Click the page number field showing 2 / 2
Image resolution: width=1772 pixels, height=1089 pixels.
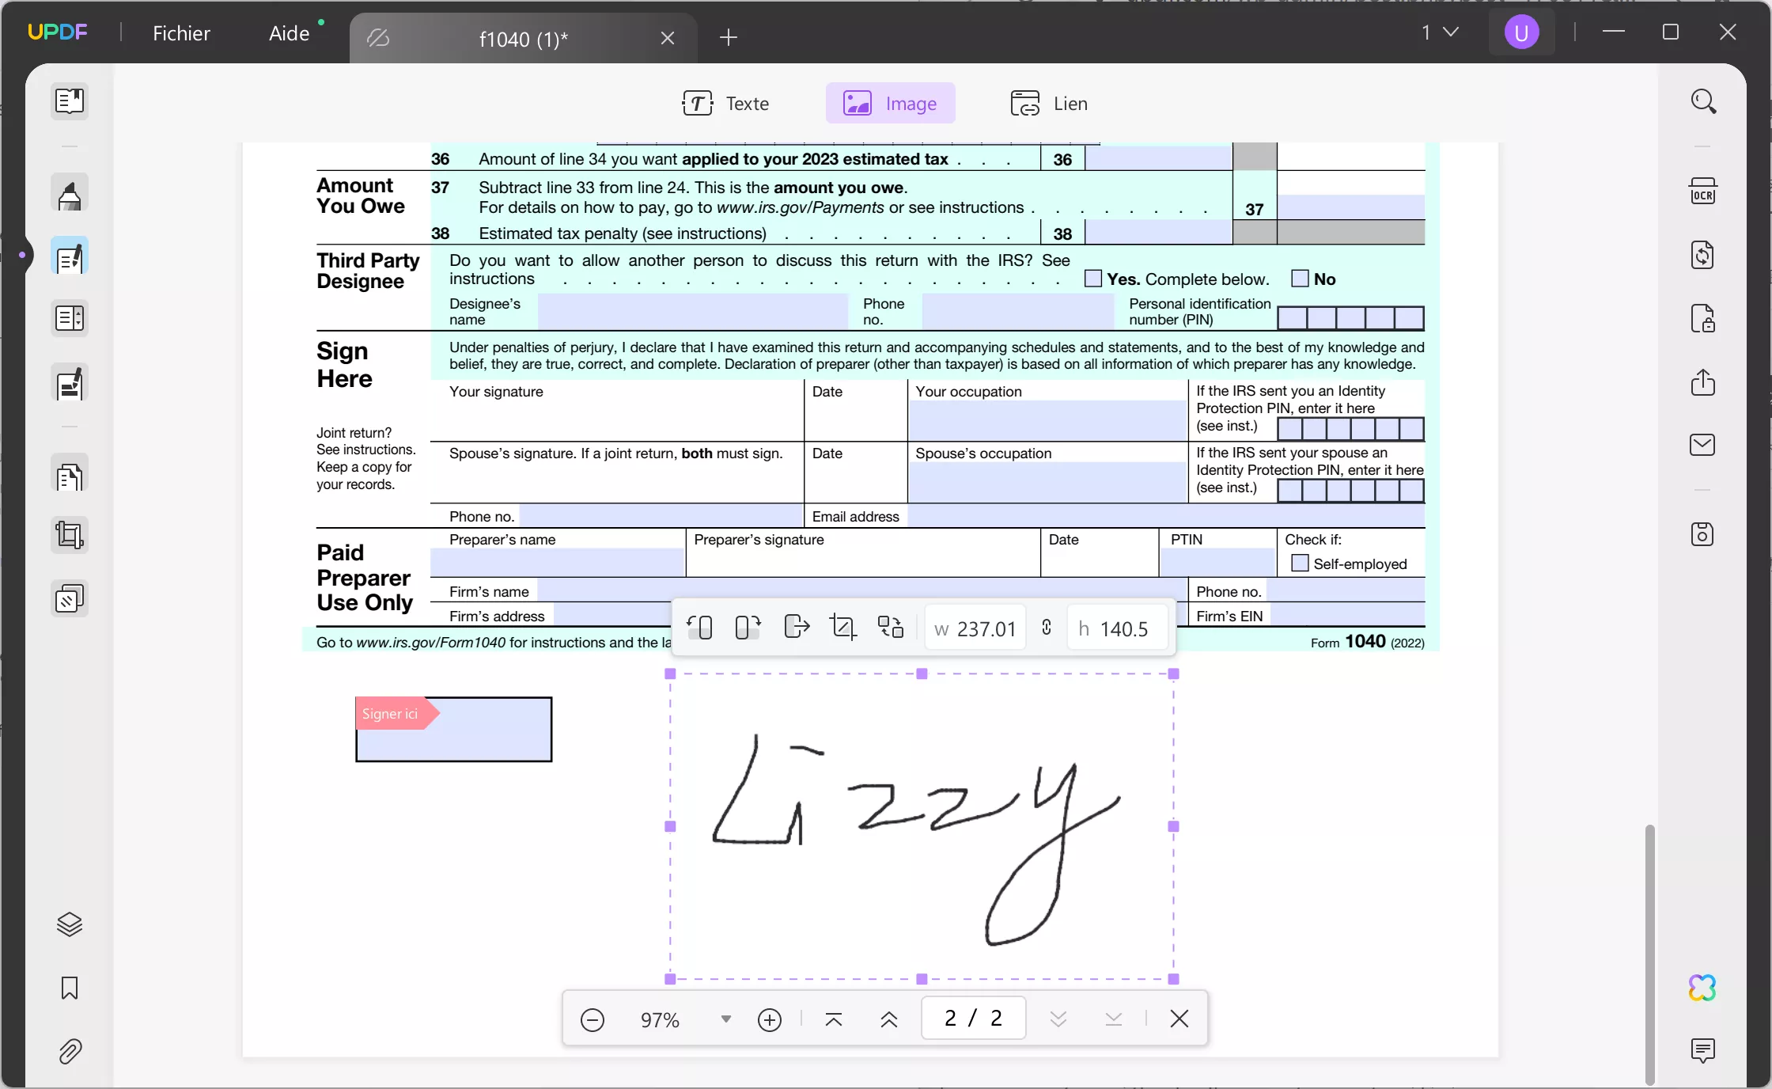click(972, 1019)
